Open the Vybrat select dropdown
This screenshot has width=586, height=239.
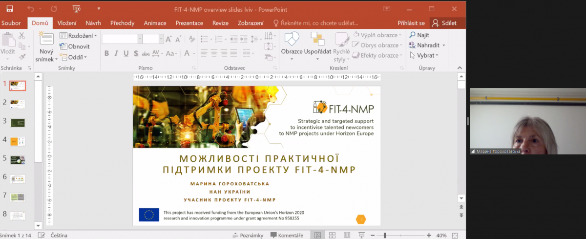coord(423,56)
